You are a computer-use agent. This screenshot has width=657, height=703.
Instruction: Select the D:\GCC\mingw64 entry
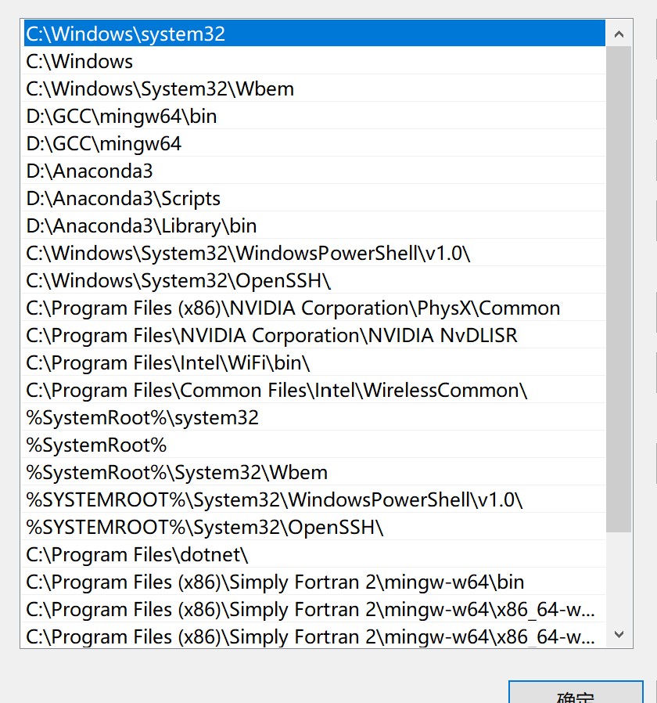(314, 143)
